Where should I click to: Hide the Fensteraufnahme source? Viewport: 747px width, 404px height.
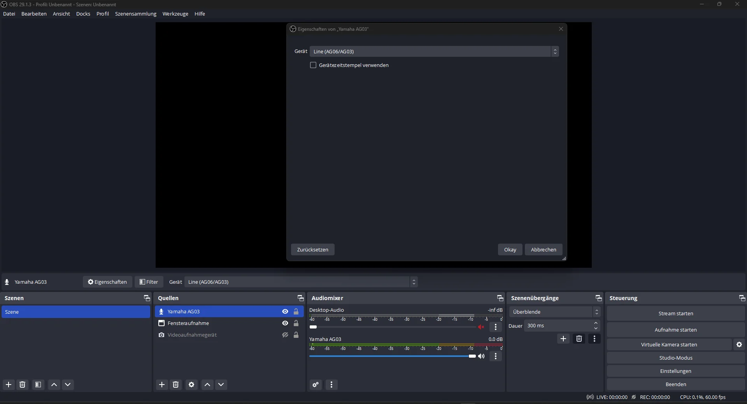[x=285, y=323]
